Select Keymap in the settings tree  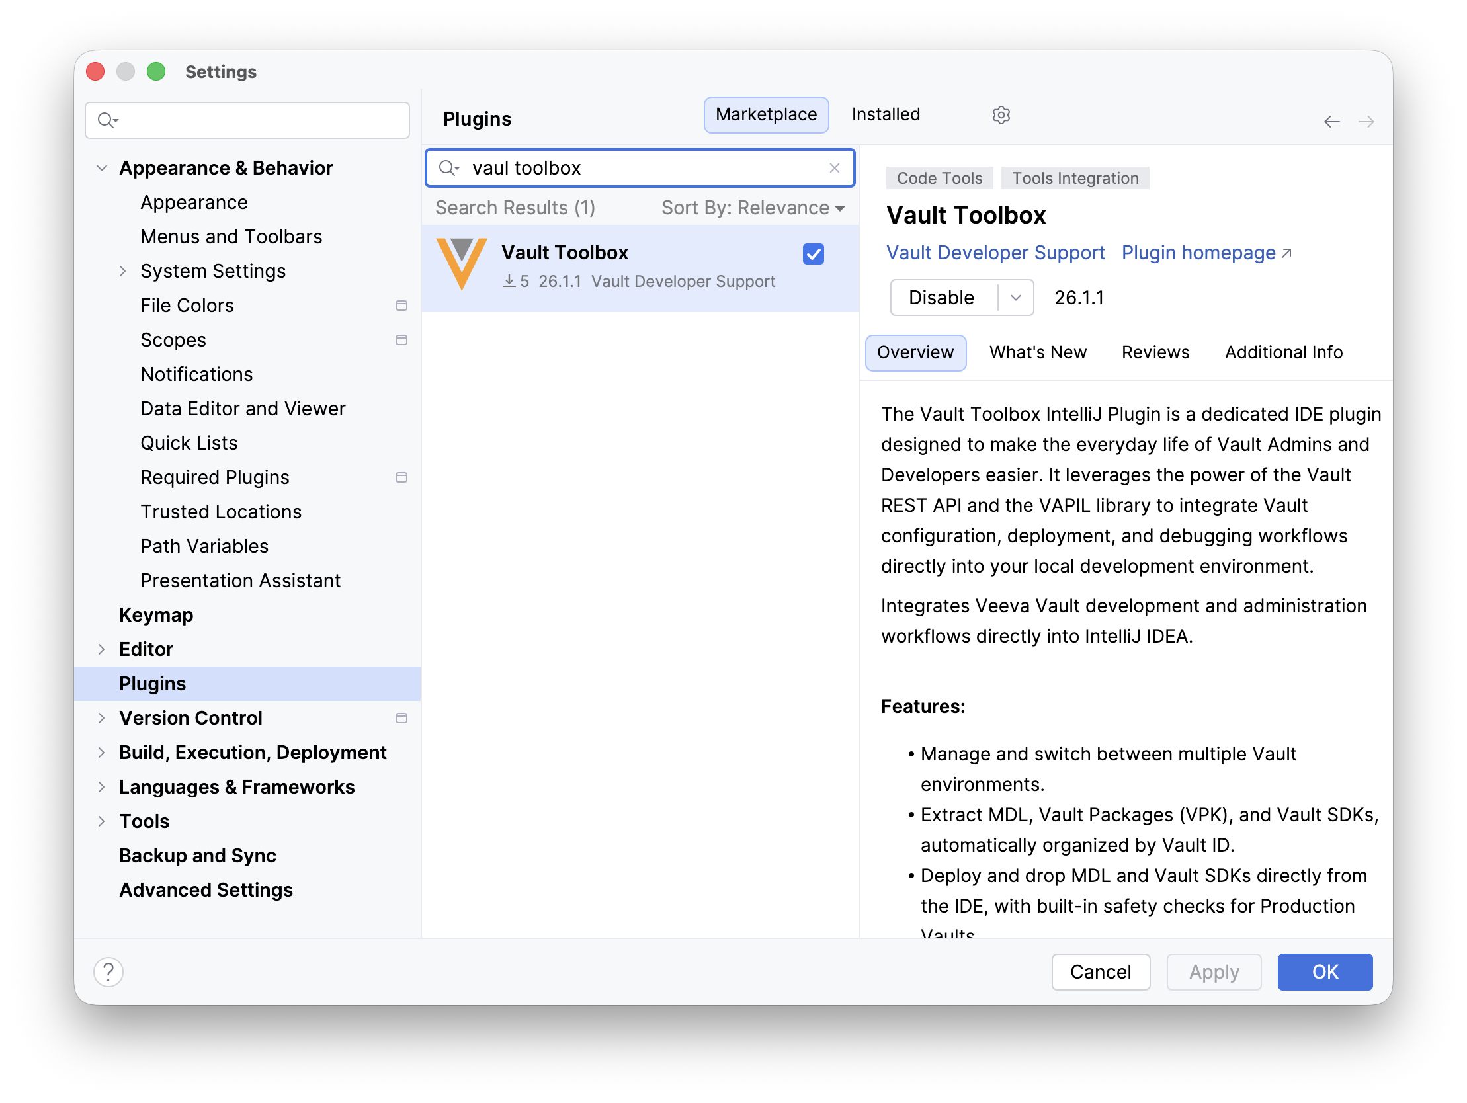coord(156,616)
